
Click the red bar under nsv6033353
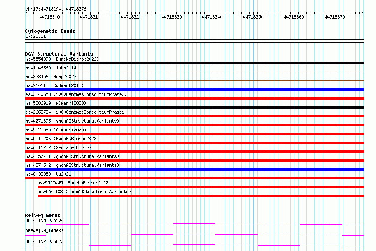(x=194, y=178)
